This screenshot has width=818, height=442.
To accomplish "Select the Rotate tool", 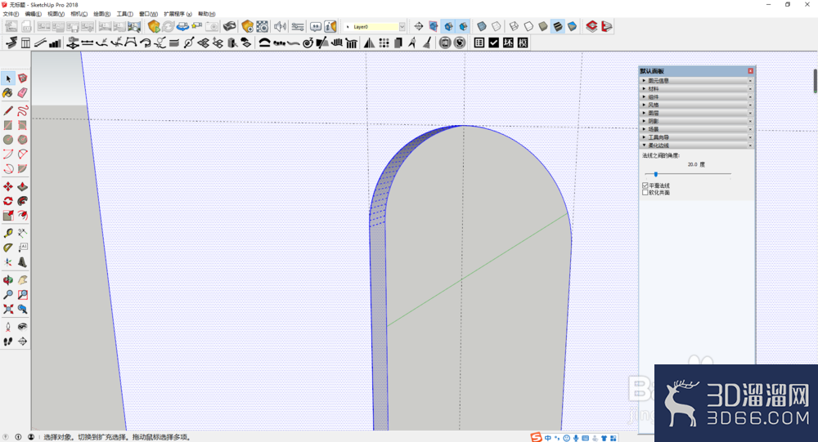I will tap(8, 201).
